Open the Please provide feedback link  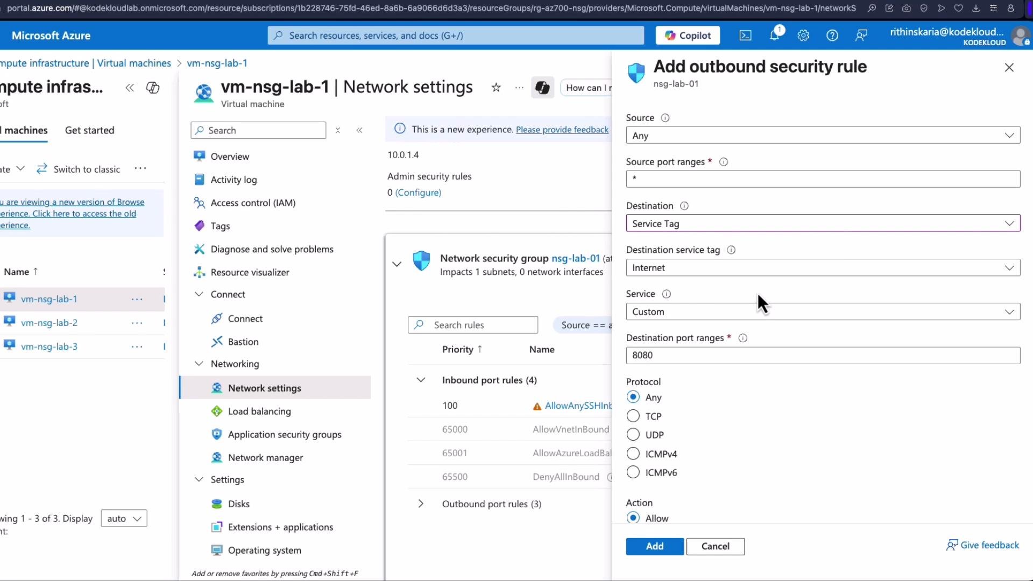pos(562,130)
